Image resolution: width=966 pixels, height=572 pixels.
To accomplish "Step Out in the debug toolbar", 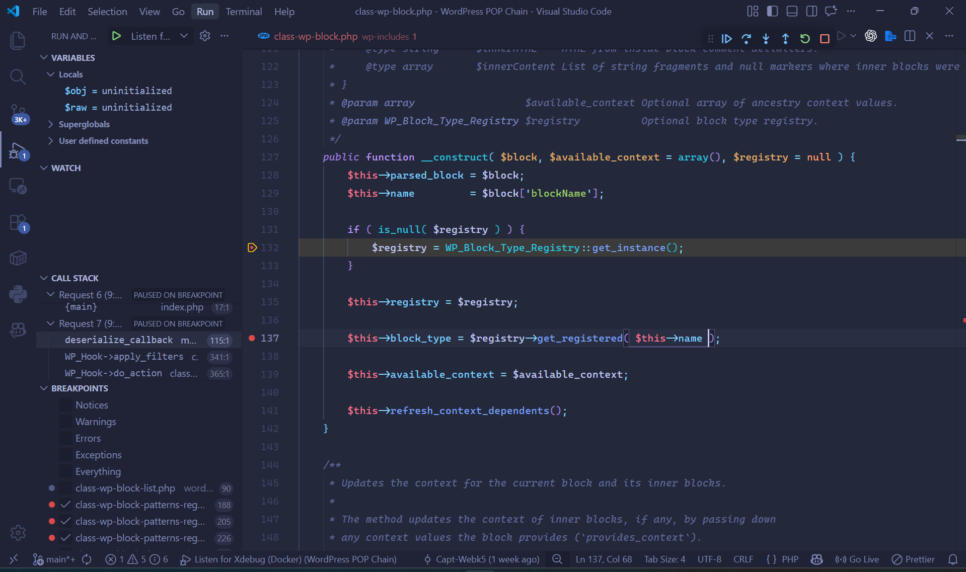I will [785, 39].
